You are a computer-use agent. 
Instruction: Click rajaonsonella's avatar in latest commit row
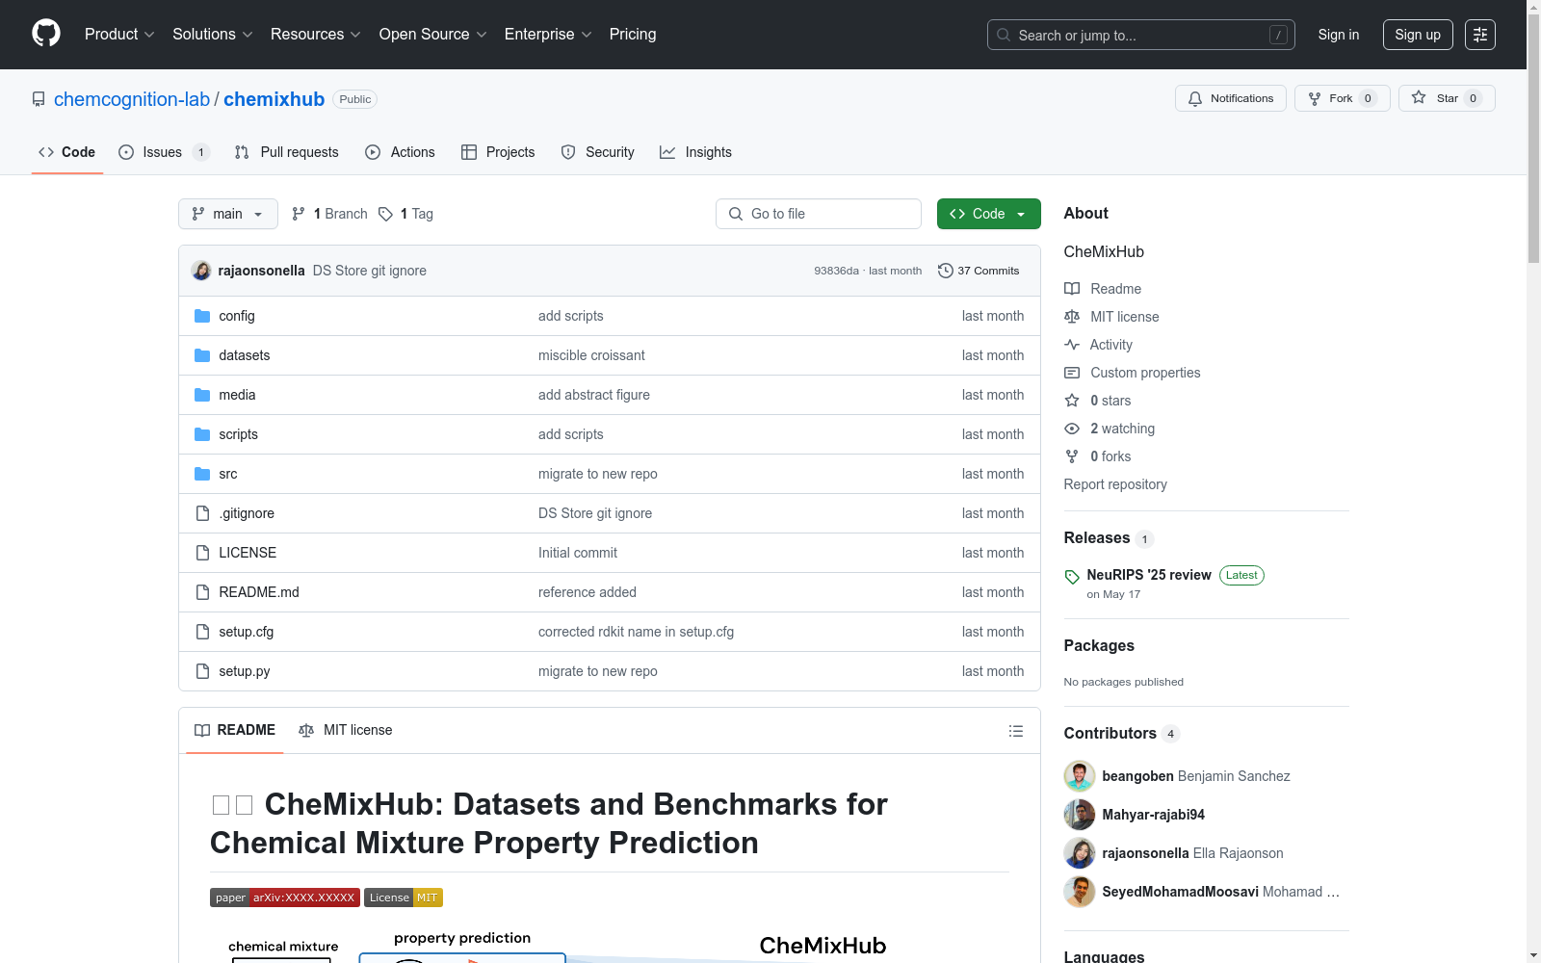point(201,271)
